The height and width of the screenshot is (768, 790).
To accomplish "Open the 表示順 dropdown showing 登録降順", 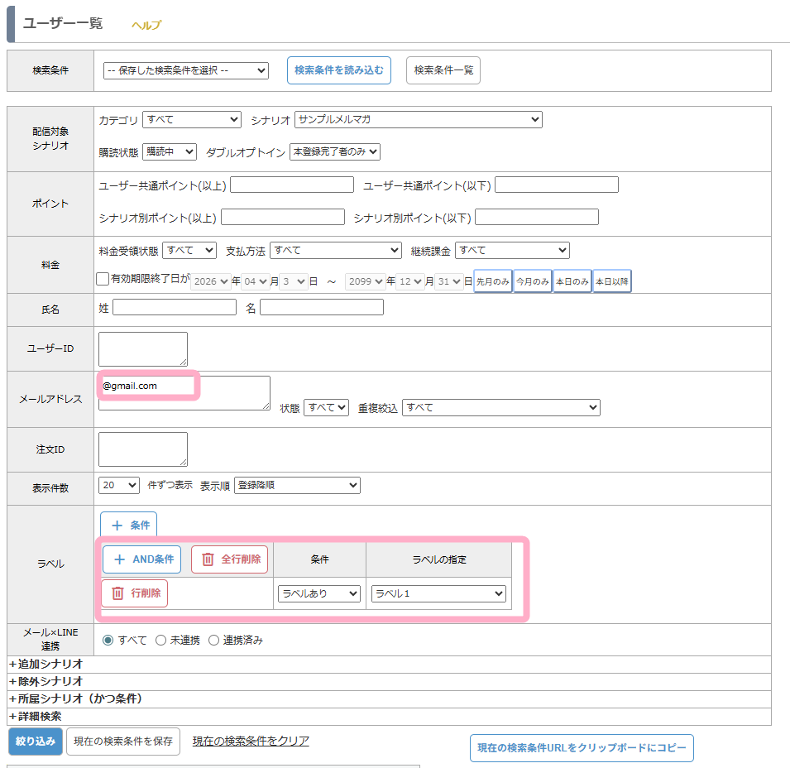I will pyautogui.click(x=297, y=485).
